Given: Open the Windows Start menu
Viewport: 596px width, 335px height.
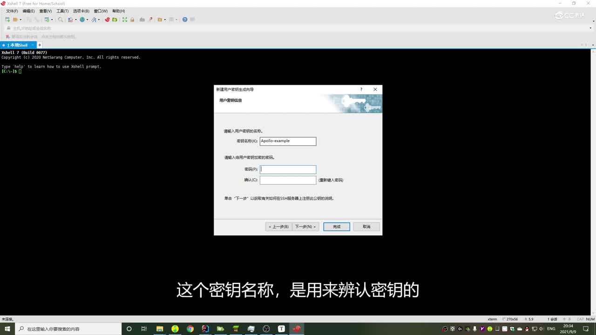Looking at the screenshot, I should (x=8, y=329).
